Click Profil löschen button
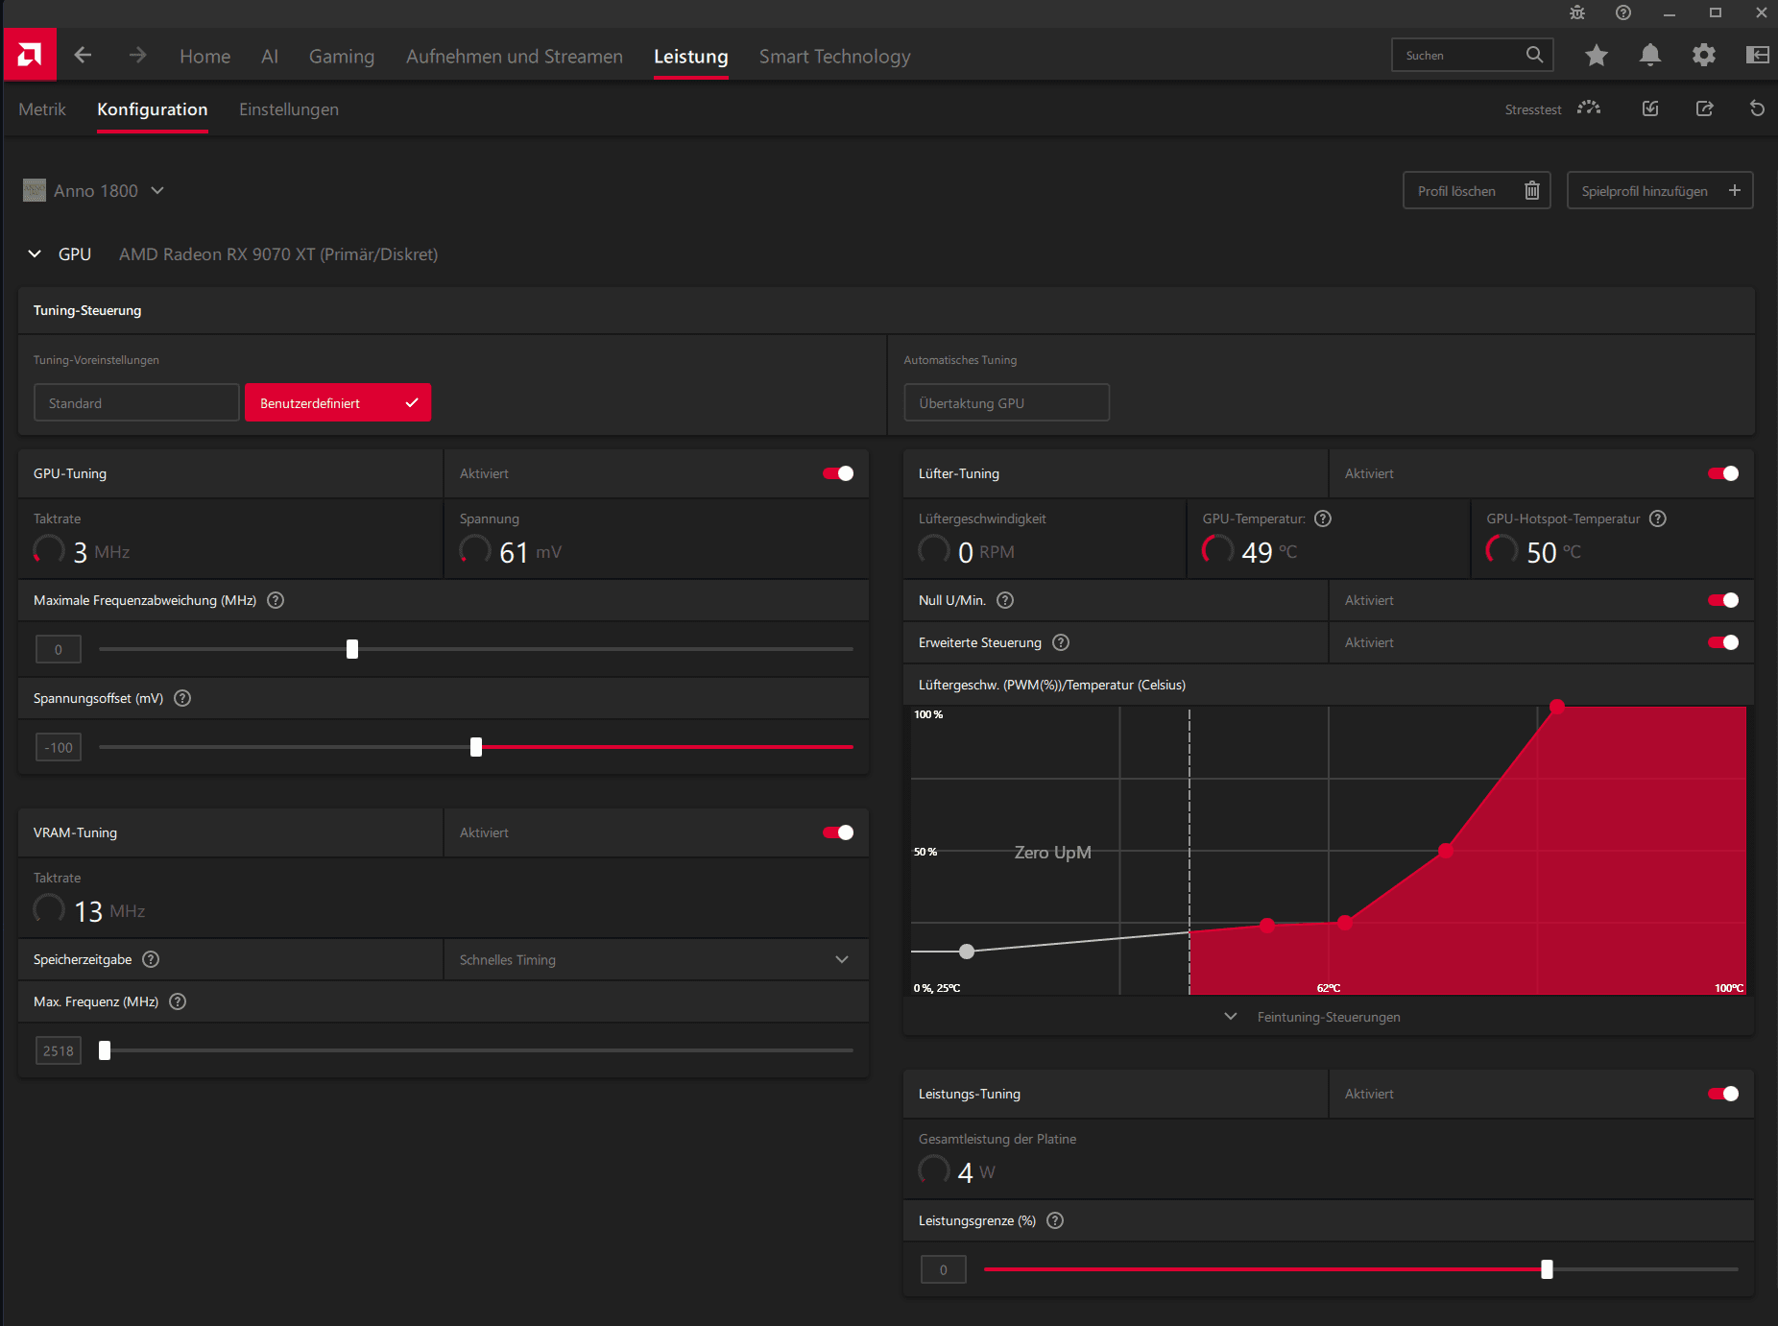Screen dimensions: 1778x1326 pos(1477,190)
